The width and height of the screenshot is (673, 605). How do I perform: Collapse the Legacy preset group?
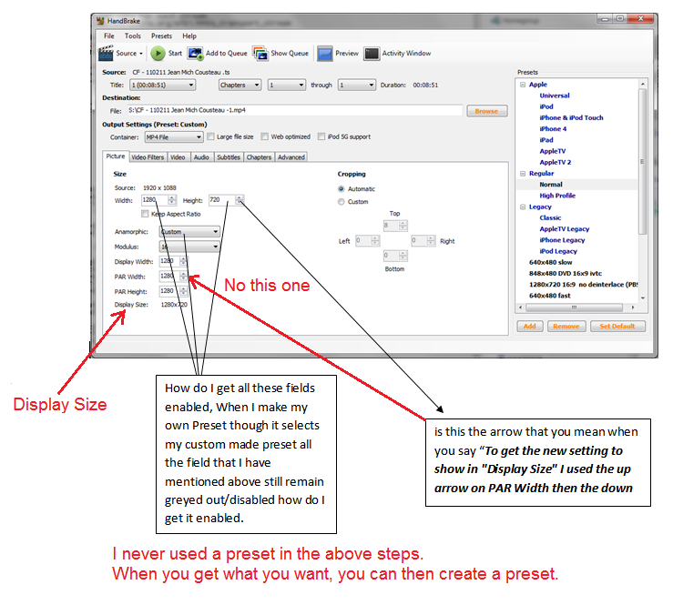[523, 207]
